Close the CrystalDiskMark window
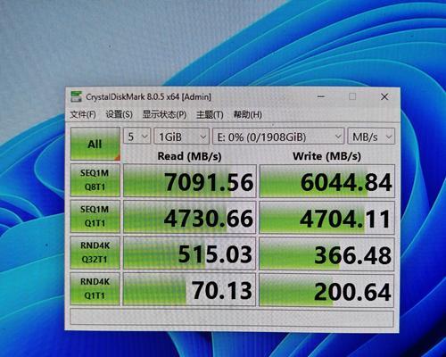This screenshot has width=446, height=357. 384,96
